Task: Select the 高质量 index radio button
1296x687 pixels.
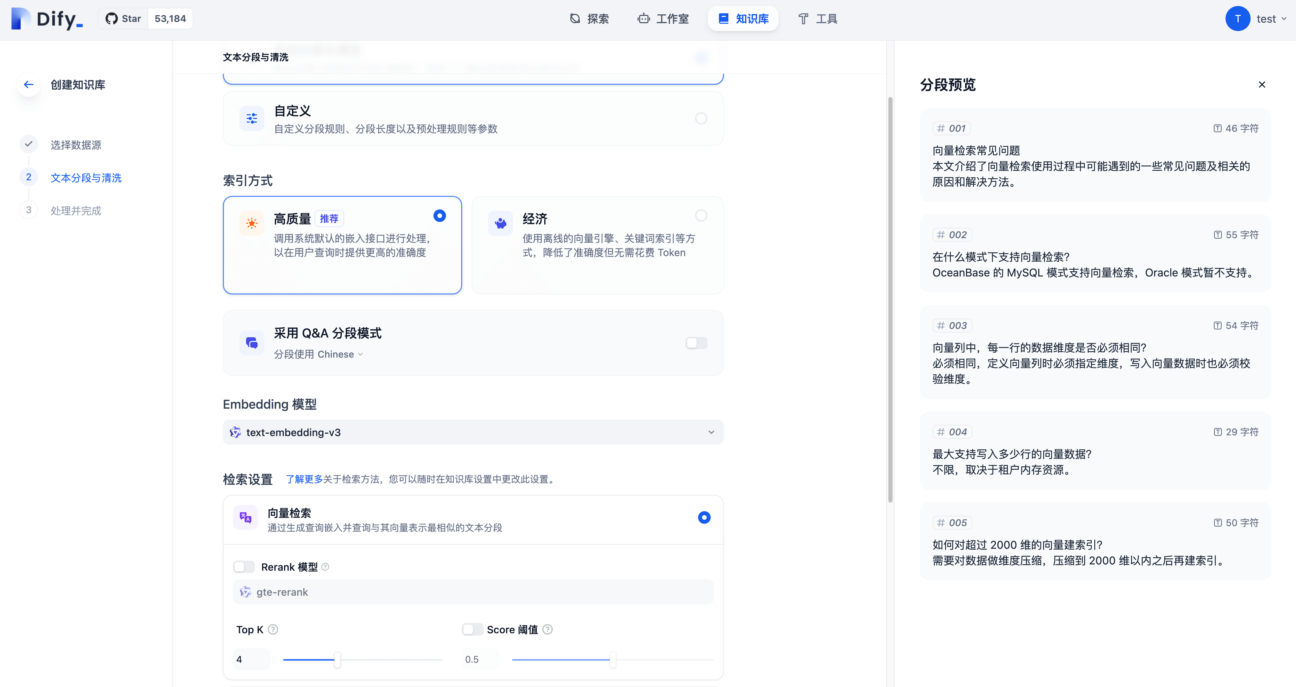Action: 439,216
